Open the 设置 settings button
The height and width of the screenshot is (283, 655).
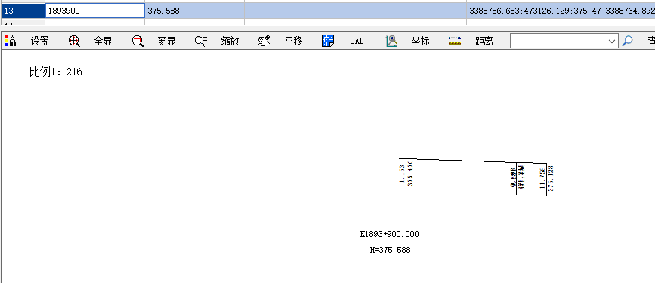click(40, 41)
